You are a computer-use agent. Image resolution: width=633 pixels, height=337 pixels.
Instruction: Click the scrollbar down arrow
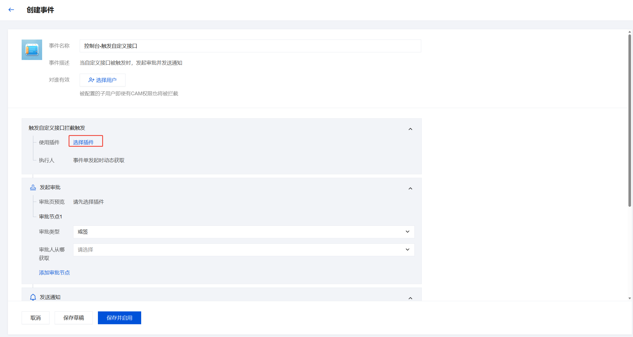coord(630,298)
